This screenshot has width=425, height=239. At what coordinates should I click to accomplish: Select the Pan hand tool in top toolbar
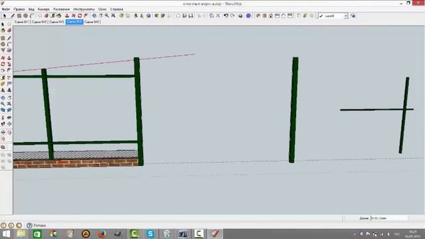tap(100, 16)
